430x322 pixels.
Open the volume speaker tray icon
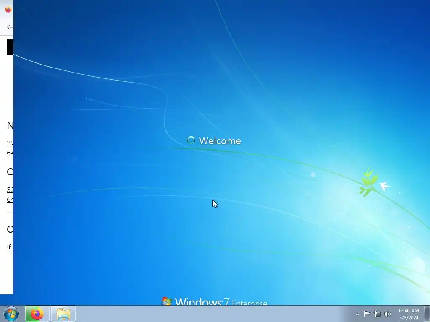(388, 314)
